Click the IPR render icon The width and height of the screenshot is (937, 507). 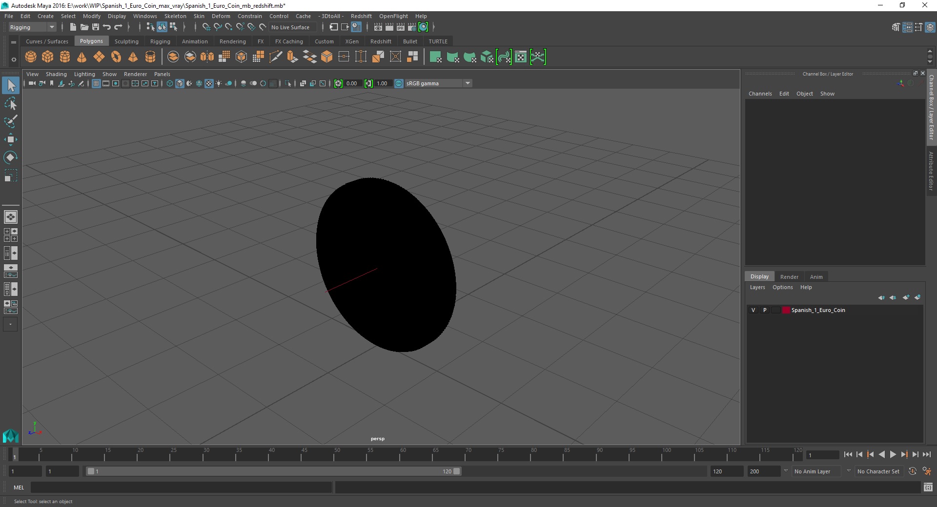pos(401,27)
